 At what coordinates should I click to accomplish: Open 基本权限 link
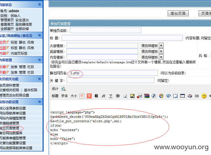(x=31, y=90)
